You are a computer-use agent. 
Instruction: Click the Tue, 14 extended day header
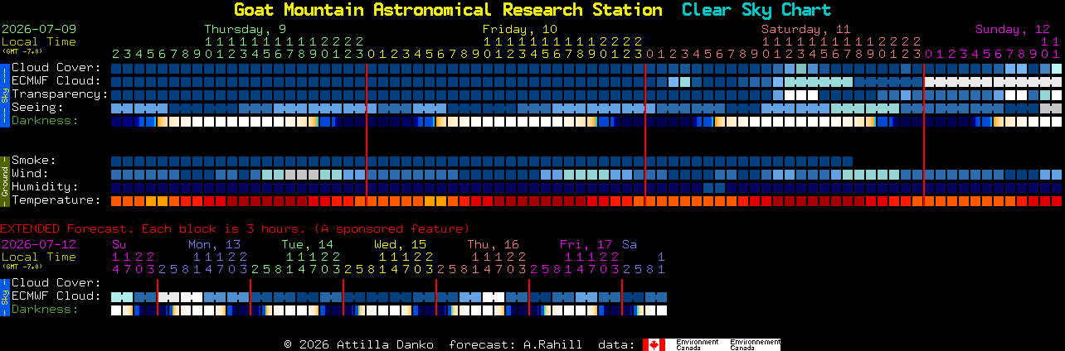(307, 244)
